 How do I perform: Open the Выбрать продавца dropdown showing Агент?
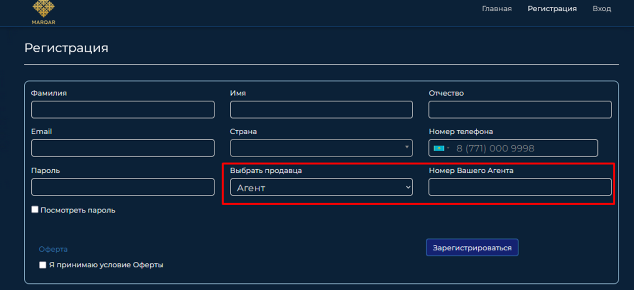[321, 187]
